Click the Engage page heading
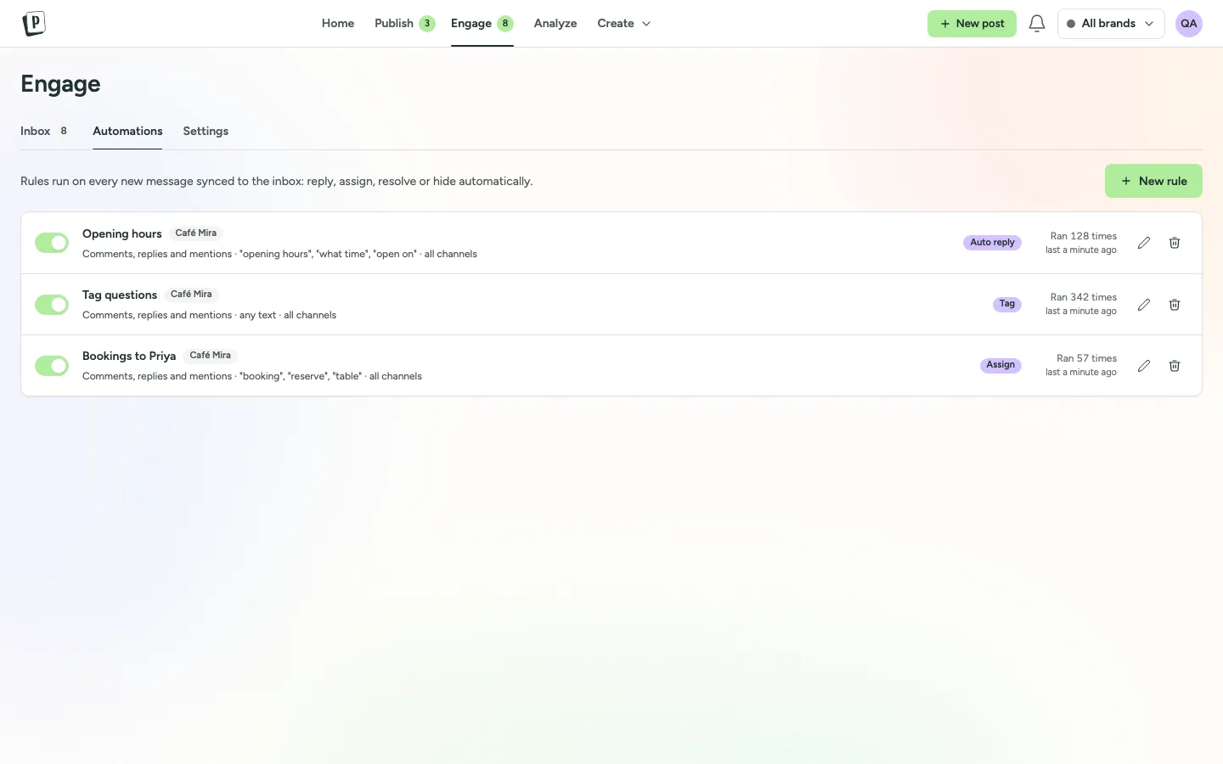The width and height of the screenshot is (1223, 764). [60, 84]
